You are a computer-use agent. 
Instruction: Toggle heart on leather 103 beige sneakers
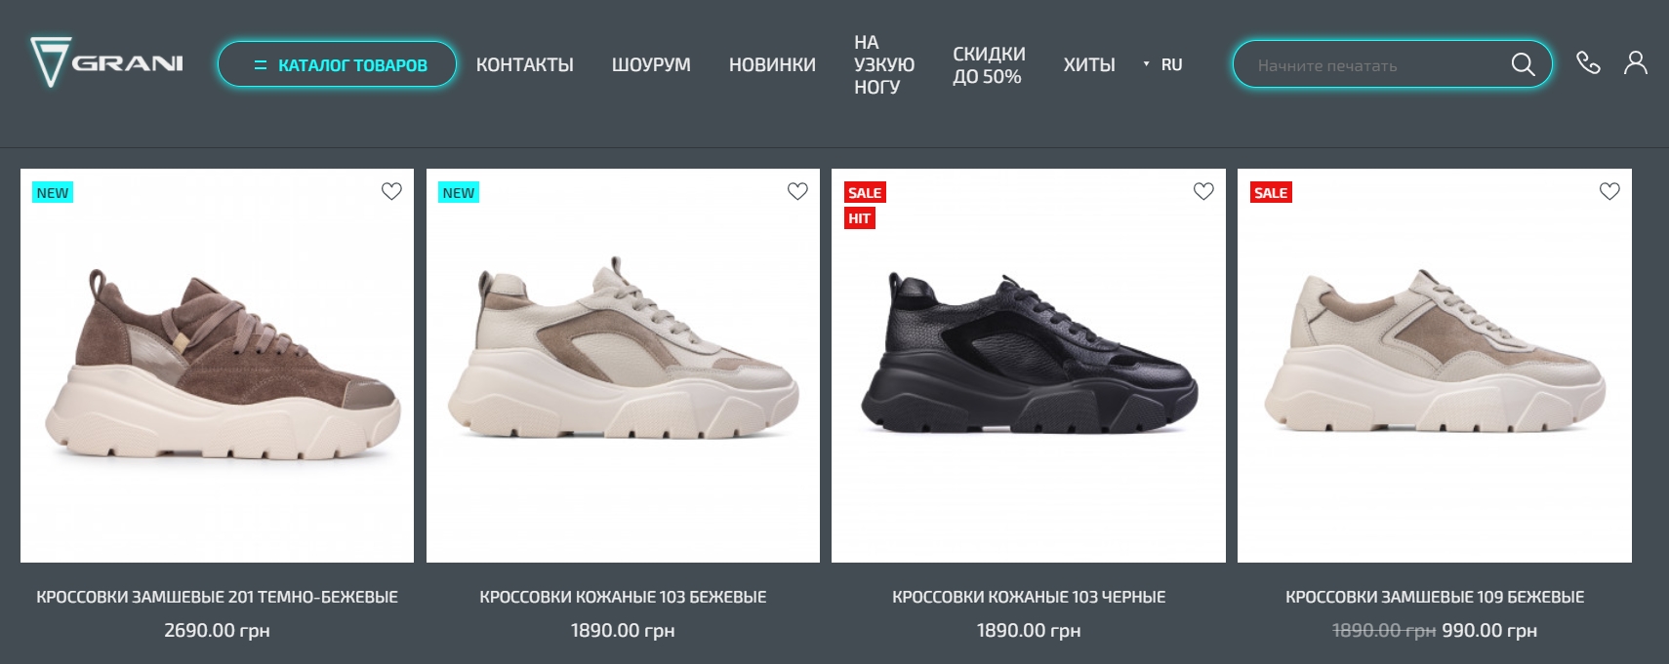click(x=797, y=191)
